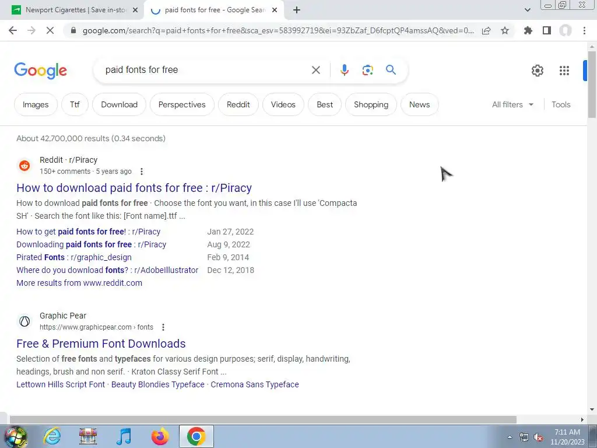This screenshot has width=597, height=448.
Task: Click the scroll-down arrow of vertical scrollbar
Action: tap(592, 409)
